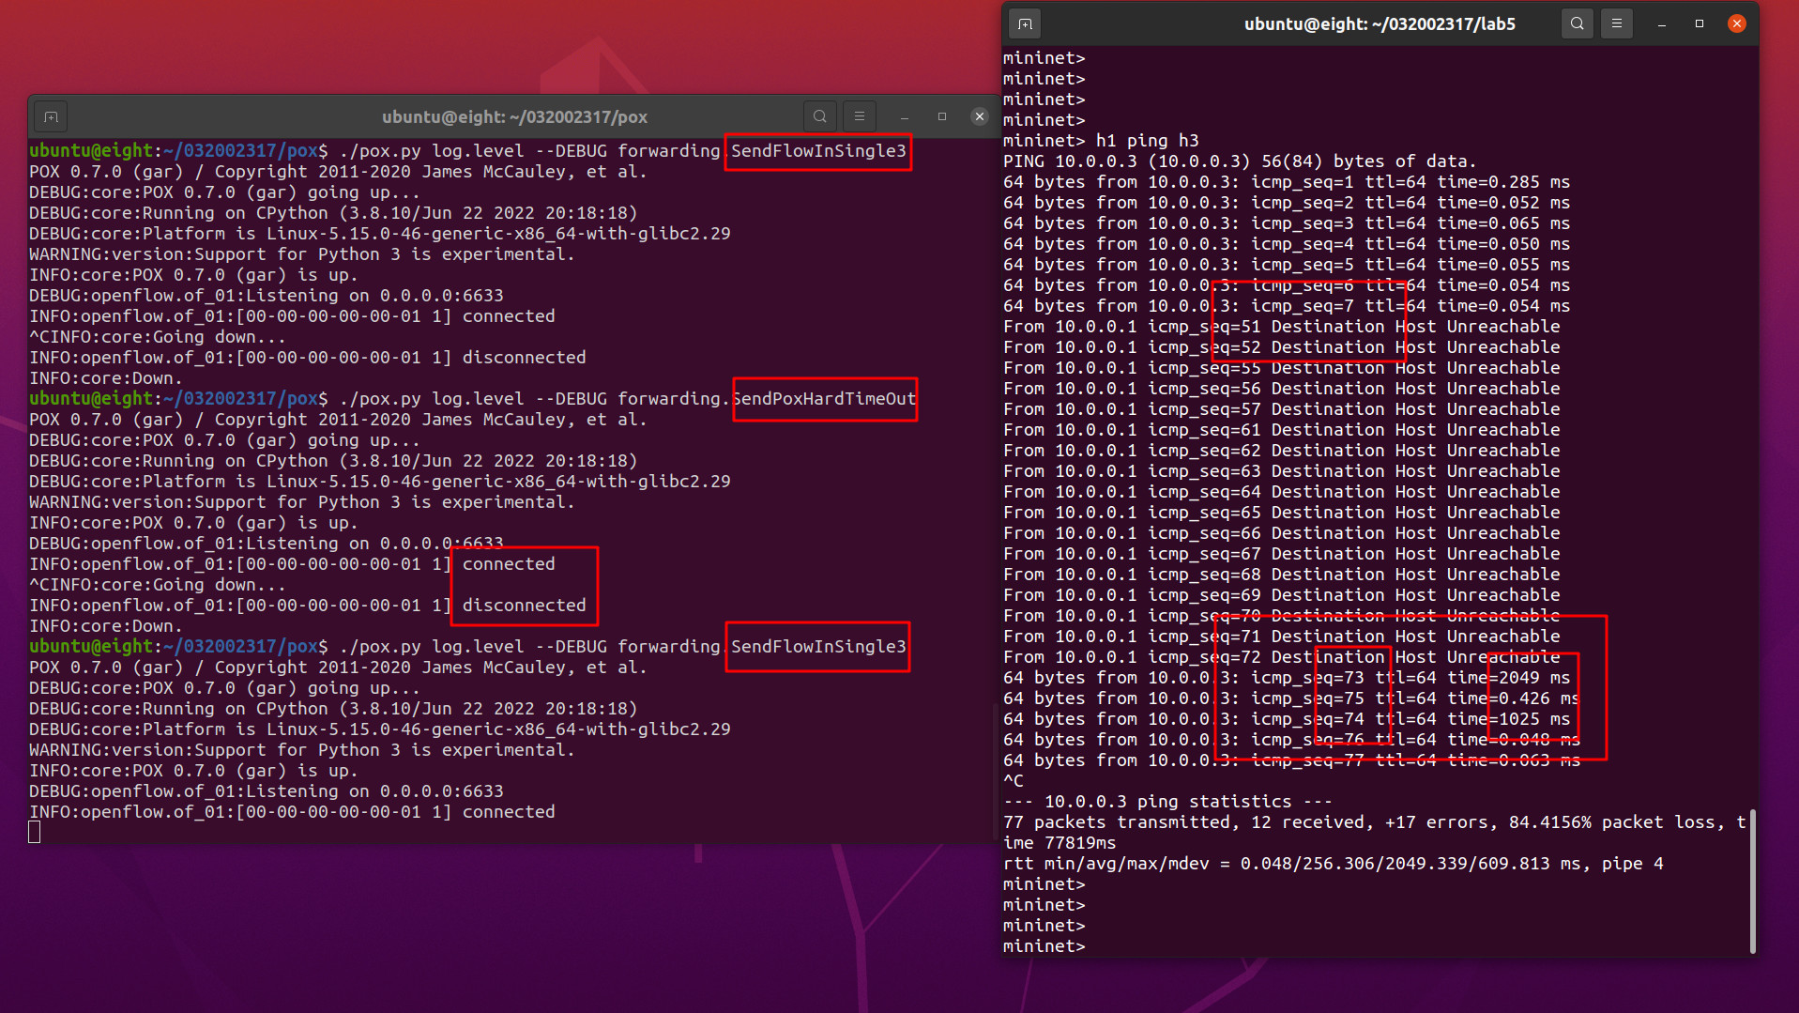Maximize the lab5 terminal window
Viewport: 1799px width, 1013px height.
[1700, 23]
